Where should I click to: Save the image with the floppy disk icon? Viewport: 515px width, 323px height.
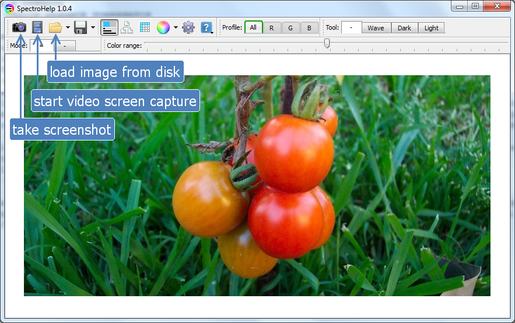(x=80, y=27)
